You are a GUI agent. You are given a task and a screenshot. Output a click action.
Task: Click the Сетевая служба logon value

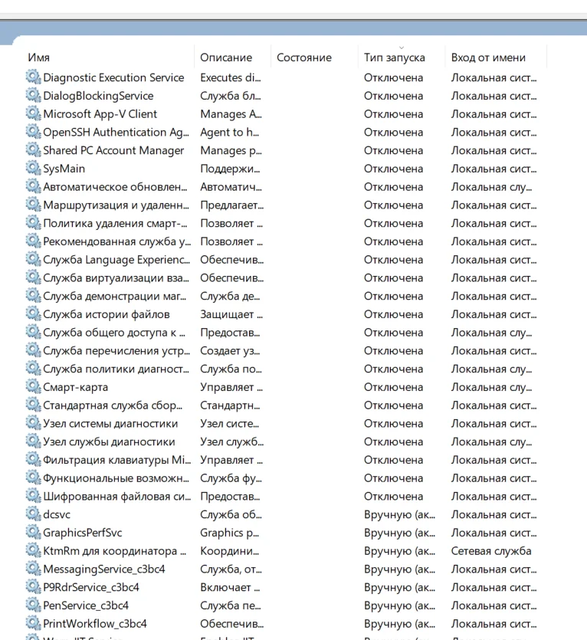coord(491,551)
